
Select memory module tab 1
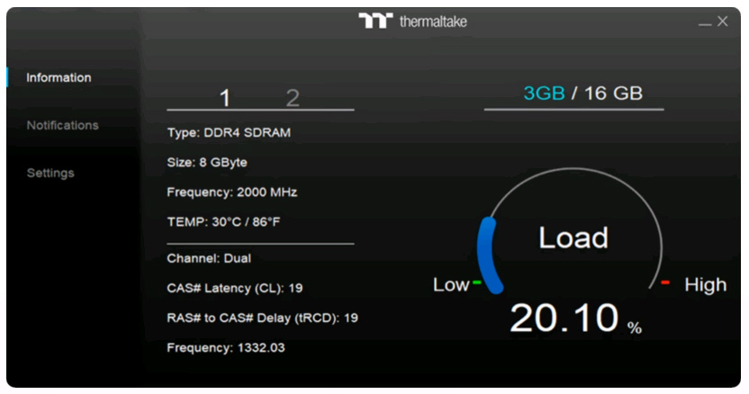(x=225, y=98)
